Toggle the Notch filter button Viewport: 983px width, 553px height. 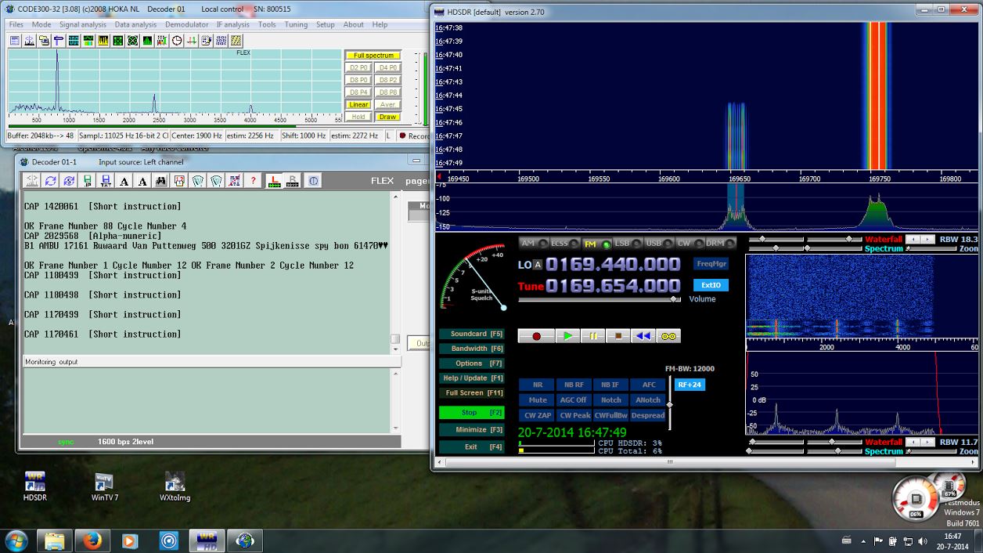tap(611, 399)
